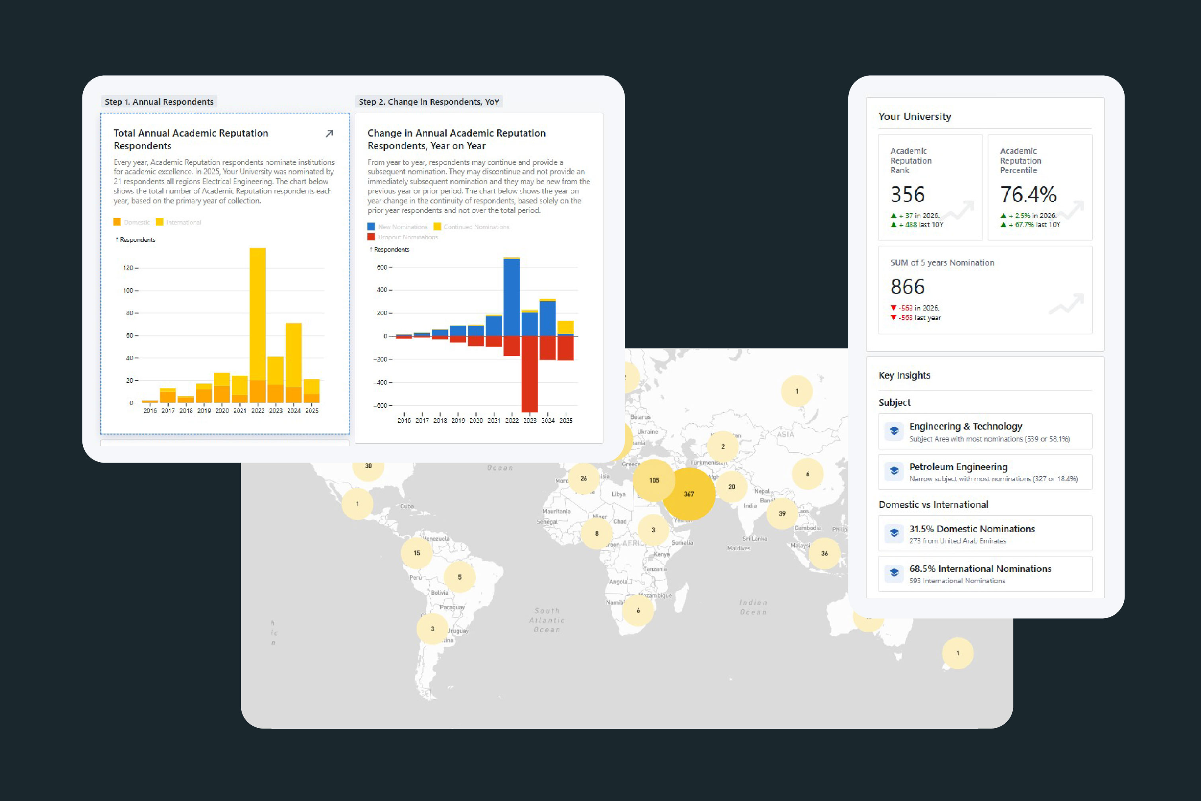The height and width of the screenshot is (801, 1201).
Task: Select Step 1. Annual Respondents tab
Action: 159,102
